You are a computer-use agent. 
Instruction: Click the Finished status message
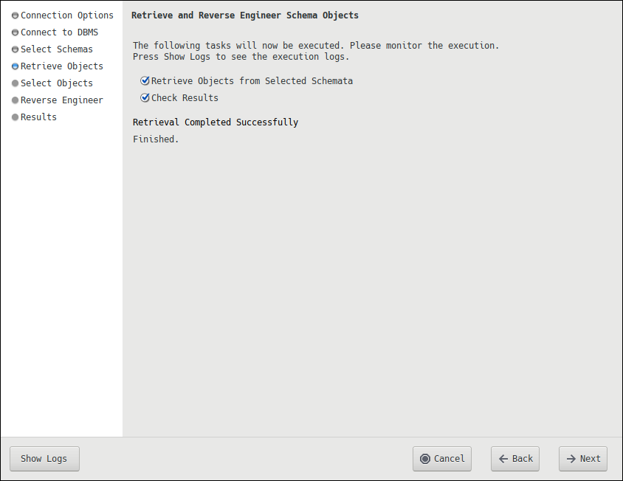[156, 139]
